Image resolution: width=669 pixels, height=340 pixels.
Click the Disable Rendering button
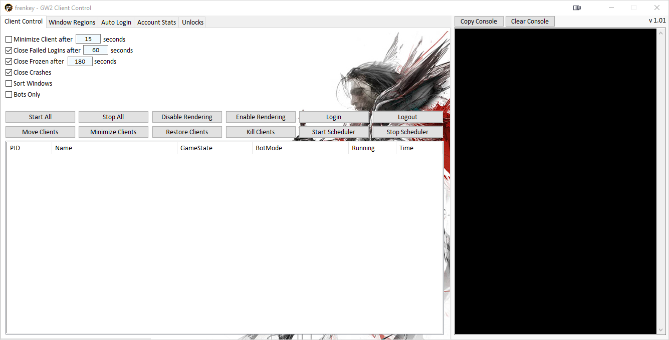187,117
